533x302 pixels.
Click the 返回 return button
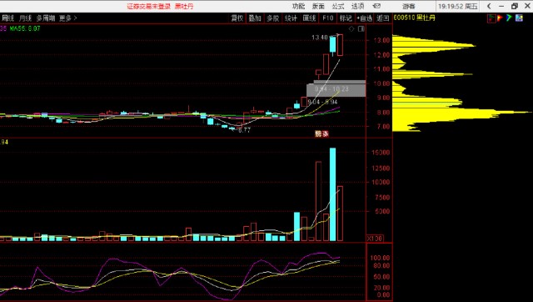pyautogui.click(x=383, y=18)
